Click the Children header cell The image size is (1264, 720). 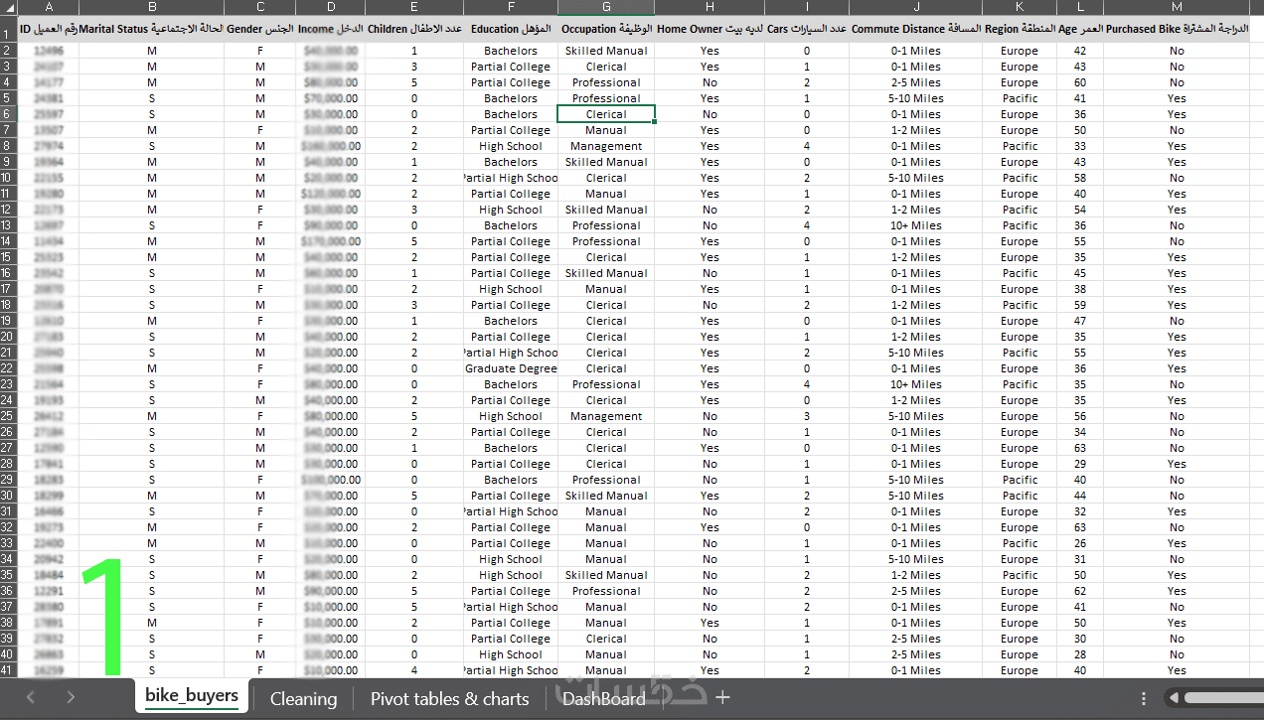click(x=413, y=29)
